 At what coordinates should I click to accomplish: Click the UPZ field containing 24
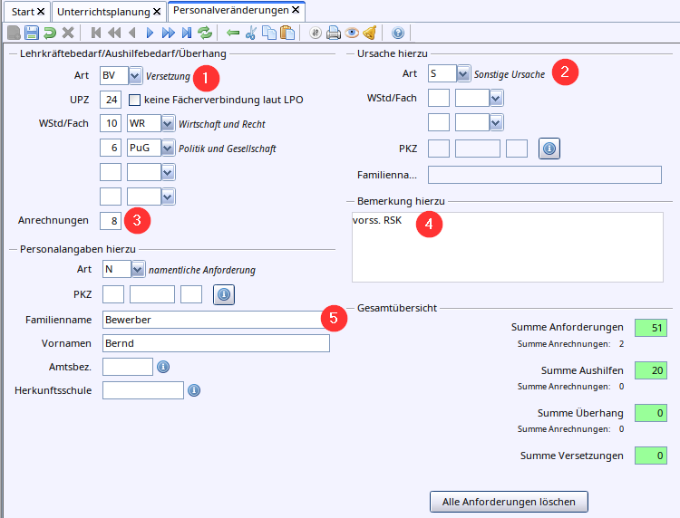point(111,100)
